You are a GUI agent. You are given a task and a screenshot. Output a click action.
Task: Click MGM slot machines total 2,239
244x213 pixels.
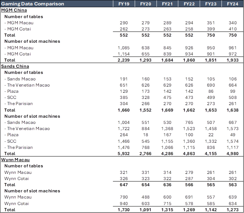(124, 60)
